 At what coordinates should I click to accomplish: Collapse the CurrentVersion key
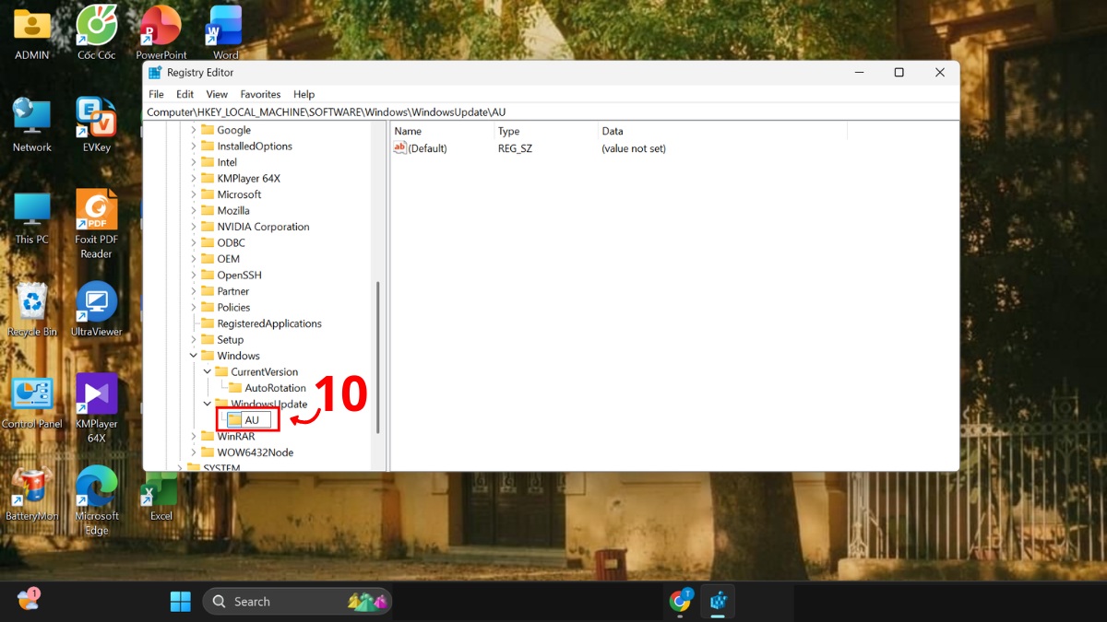[207, 371]
